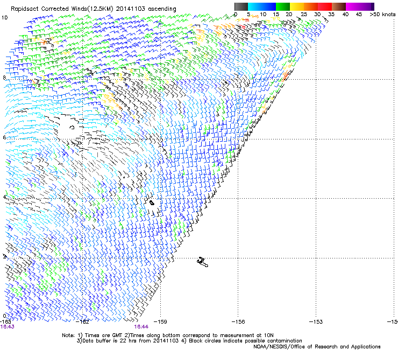Click the '10' latitude axis label
The width and height of the screenshot is (398, 350).
coord(5,18)
